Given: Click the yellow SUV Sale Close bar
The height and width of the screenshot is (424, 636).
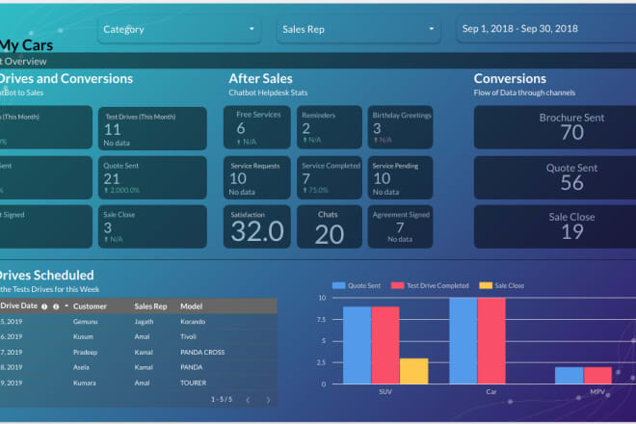Looking at the screenshot, I should pyautogui.click(x=413, y=371).
